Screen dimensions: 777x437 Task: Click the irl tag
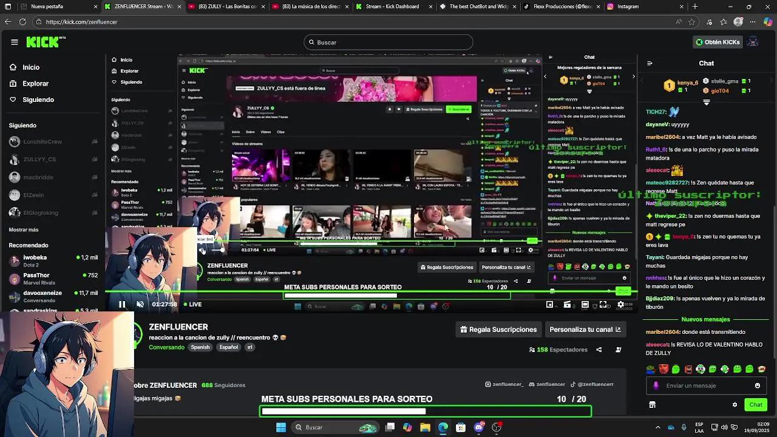click(249, 347)
